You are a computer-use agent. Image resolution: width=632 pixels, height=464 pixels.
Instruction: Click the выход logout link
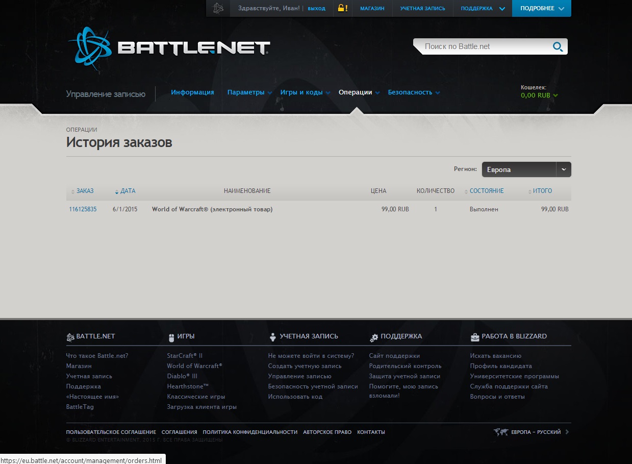point(316,8)
